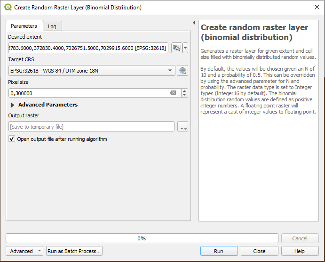Open the Output raster browse menu button

coord(182,126)
